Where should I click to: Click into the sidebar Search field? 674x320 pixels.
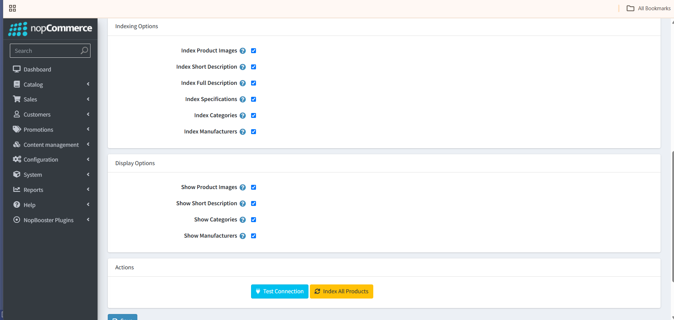click(46, 51)
